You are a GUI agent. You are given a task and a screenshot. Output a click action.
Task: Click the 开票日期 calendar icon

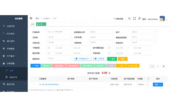point(109,53)
